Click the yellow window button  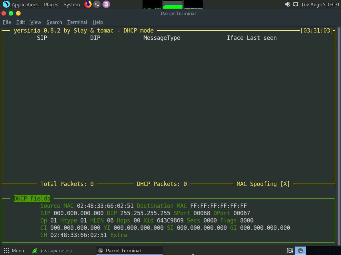18,13
